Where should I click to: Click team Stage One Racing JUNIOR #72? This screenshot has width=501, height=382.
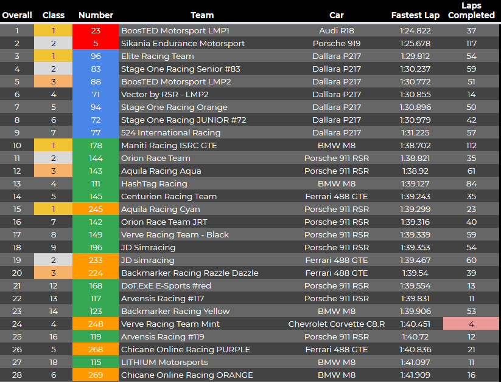click(x=183, y=120)
